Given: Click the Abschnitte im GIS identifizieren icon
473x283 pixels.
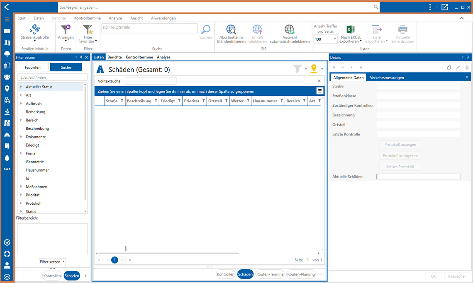Looking at the screenshot, I should tap(231, 29).
